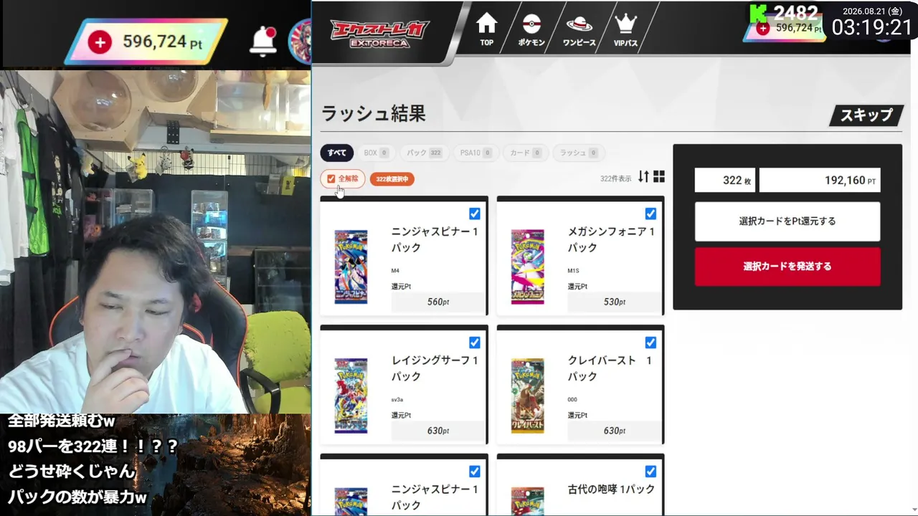Click the 630pt value on クレイバースト card
The width and height of the screenshot is (918, 516).
615,431
